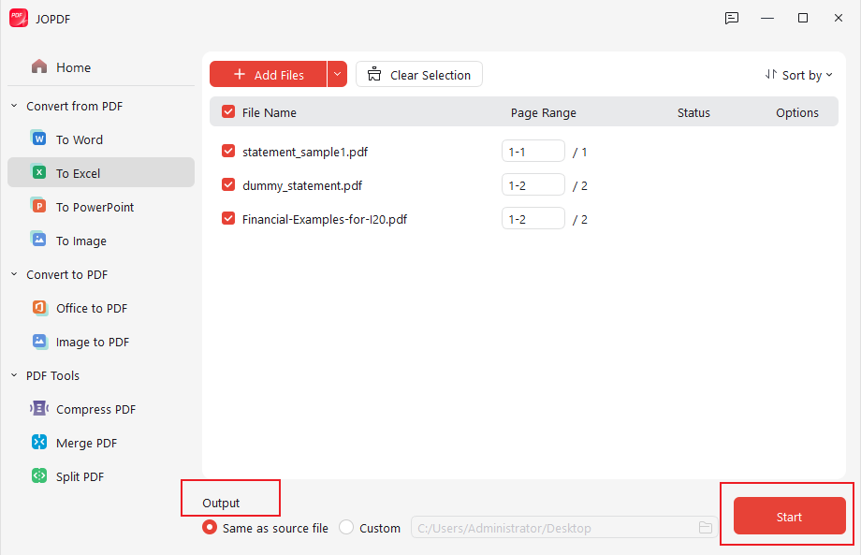The width and height of the screenshot is (861, 555).
Task: Select the Custom output radio button
Action: click(345, 527)
